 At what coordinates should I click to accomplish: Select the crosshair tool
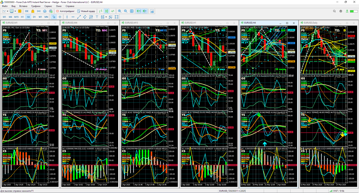[60, 17]
